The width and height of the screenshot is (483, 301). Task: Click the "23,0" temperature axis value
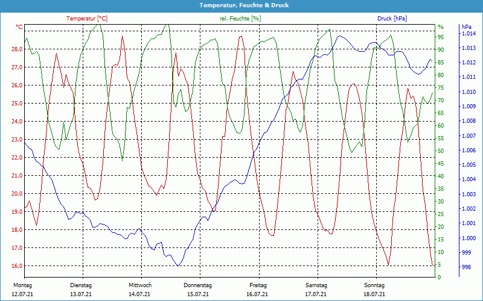[x=18, y=140]
